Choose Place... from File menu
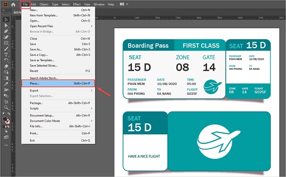Screen dimensions: 286x177 tap(58, 83)
